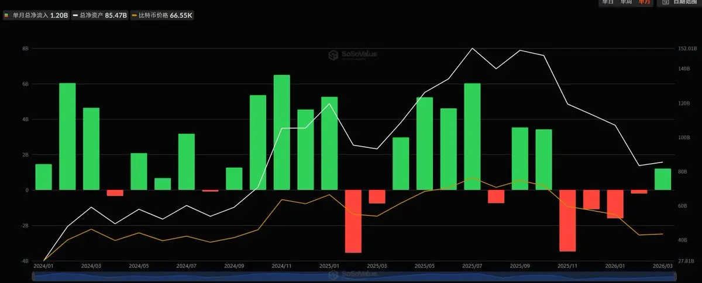Toggle the 单月总净流入 legend series
702x283 pixels.
tap(36, 16)
